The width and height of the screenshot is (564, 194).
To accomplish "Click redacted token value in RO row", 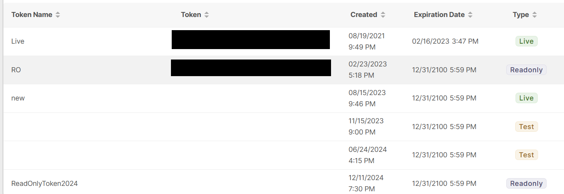I will click(x=251, y=68).
